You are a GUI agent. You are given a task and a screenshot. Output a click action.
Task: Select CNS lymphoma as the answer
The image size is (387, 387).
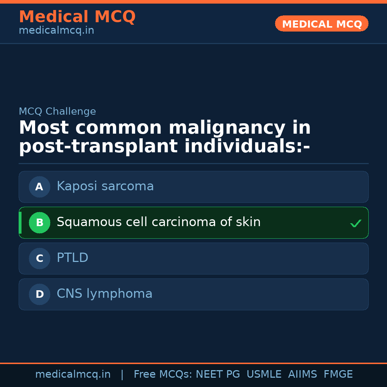point(104,294)
